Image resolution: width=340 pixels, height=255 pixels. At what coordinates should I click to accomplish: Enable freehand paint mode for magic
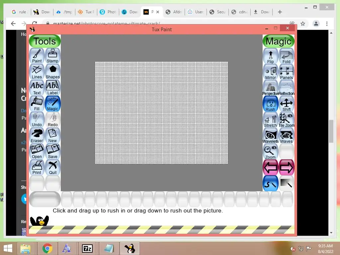click(x=270, y=184)
